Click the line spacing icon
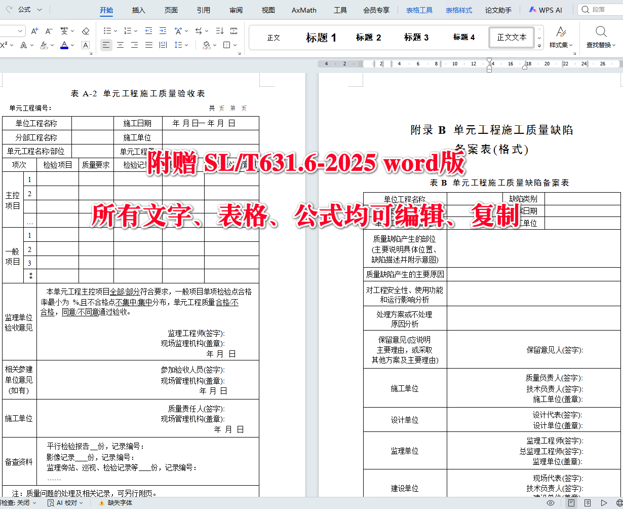Viewport: 623px width, 509px height. 178,45
